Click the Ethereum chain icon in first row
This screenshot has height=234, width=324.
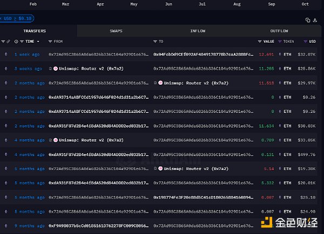point(6,54)
